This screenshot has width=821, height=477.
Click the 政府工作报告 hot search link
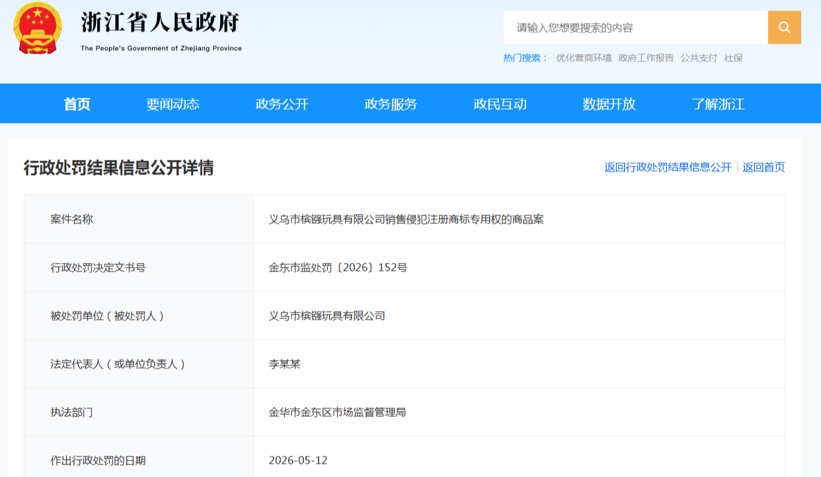click(646, 58)
